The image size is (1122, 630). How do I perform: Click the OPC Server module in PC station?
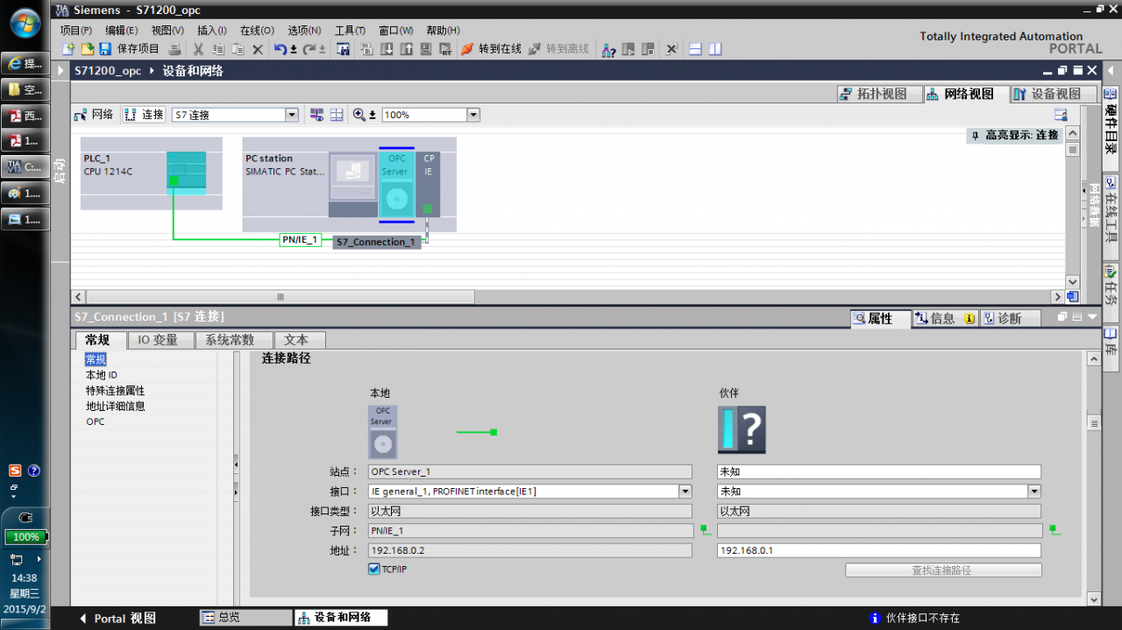click(395, 184)
